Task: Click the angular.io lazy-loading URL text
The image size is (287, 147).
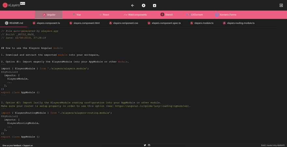Action: (152, 106)
